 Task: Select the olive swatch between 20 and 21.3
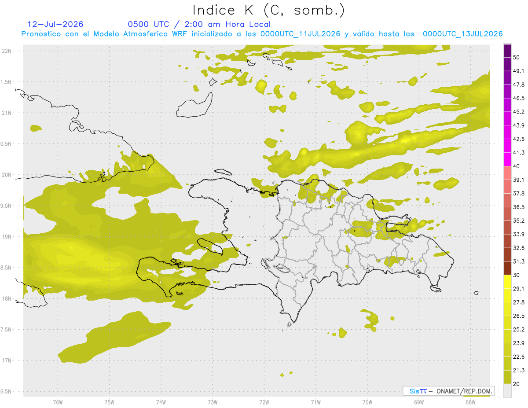tap(508, 378)
